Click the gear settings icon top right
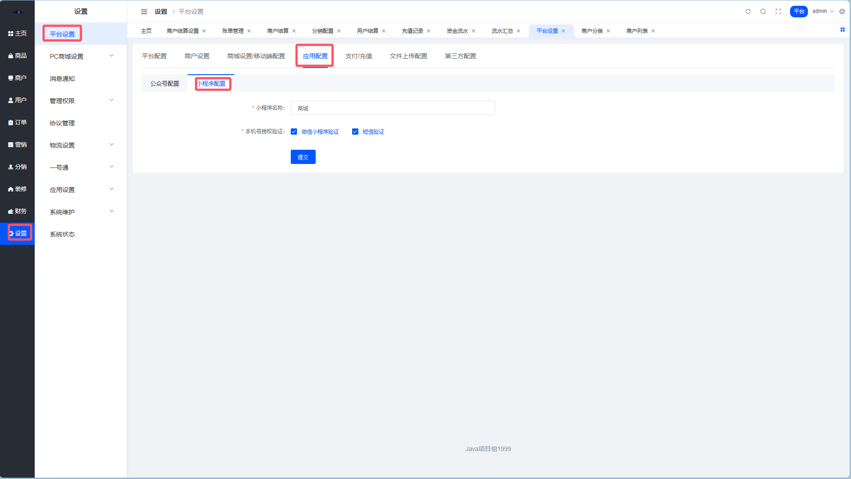Image resolution: width=851 pixels, height=479 pixels. pos(842,12)
